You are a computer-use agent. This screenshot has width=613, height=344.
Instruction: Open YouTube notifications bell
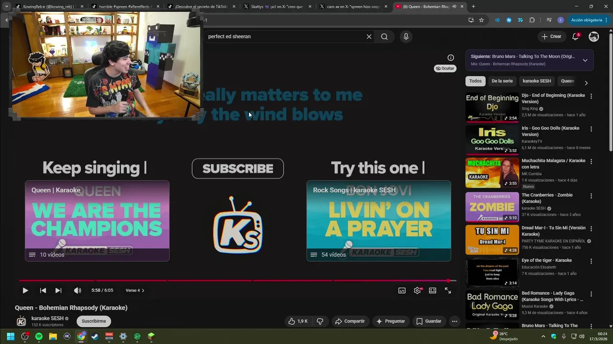(x=576, y=37)
